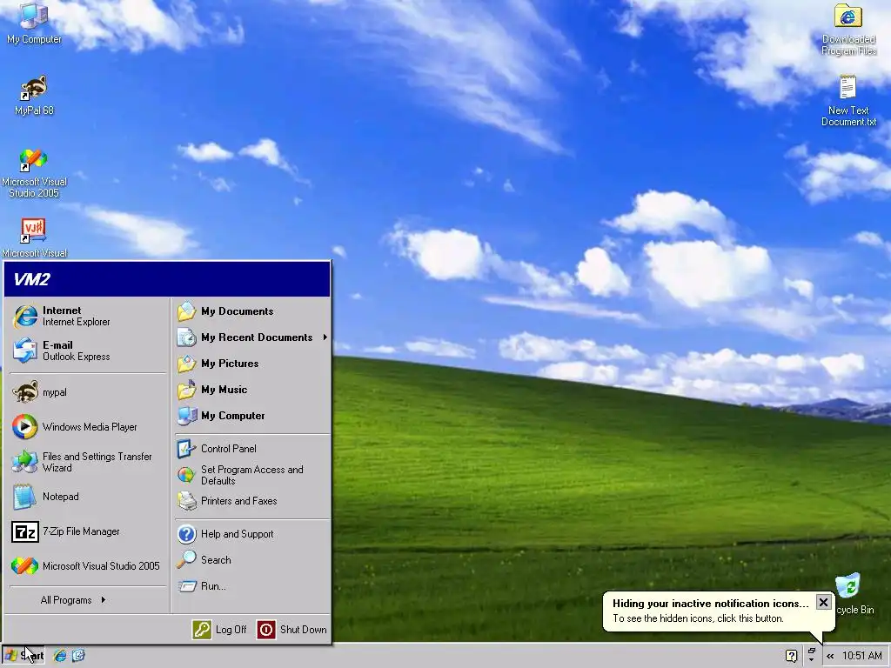Open Downloaded Program Files desktop folder

[x=848, y=29]
